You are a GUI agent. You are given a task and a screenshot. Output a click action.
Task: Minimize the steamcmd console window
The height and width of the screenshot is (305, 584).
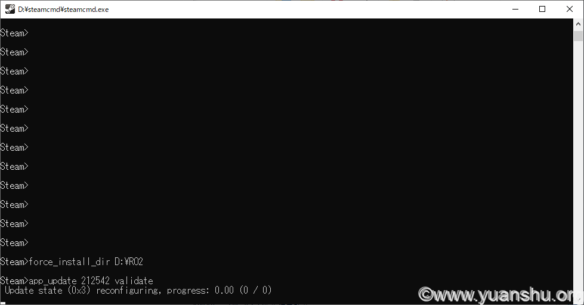tap(515, 9)
